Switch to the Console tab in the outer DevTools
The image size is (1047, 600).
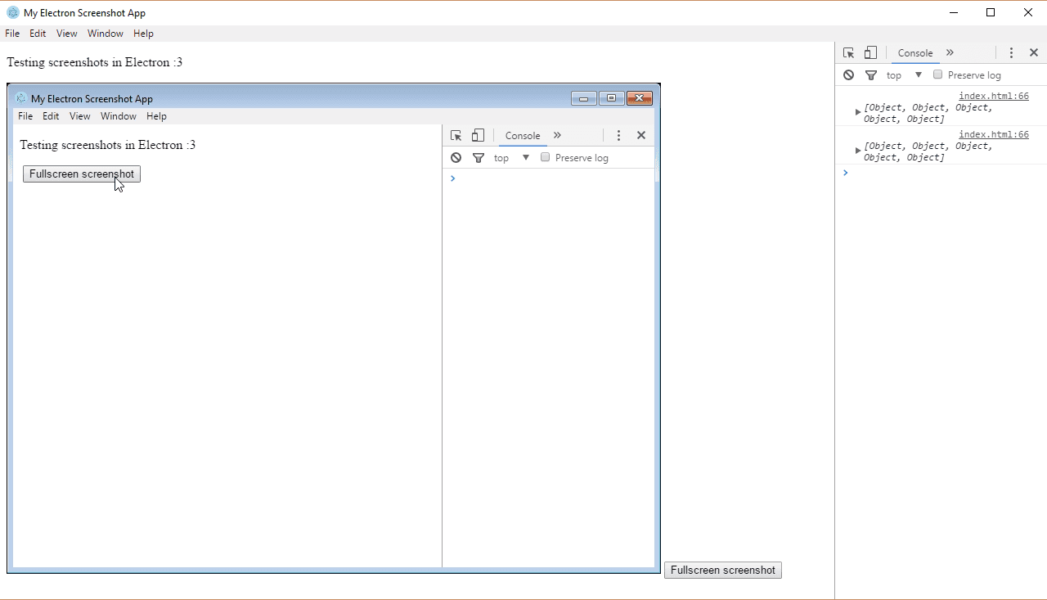[914, 53]
